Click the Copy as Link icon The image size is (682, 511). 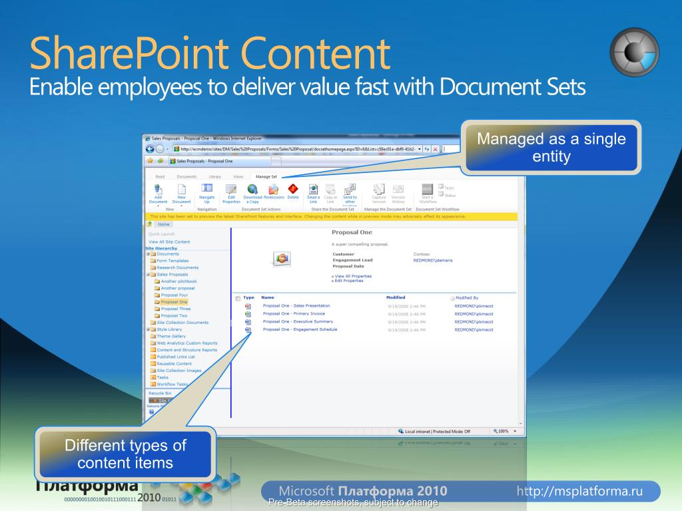pyautogui.click(x=330, y=189)
